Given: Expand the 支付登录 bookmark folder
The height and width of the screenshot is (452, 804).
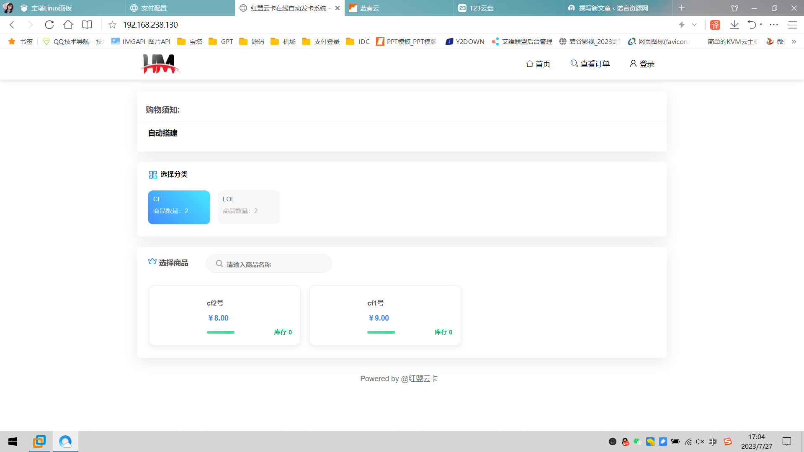Looking at the screenshot, I should [321, 41].
